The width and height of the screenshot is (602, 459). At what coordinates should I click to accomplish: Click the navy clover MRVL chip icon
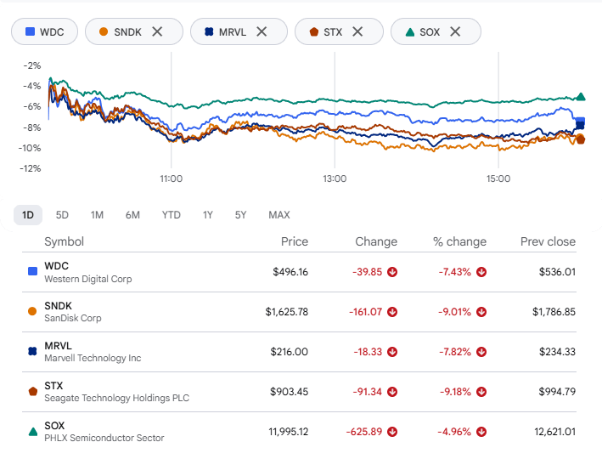point(209,31)
